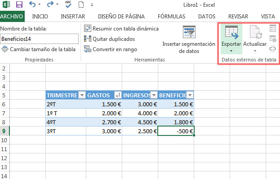Open the TRIMESTRE column filter dropdown

point(82,95)
